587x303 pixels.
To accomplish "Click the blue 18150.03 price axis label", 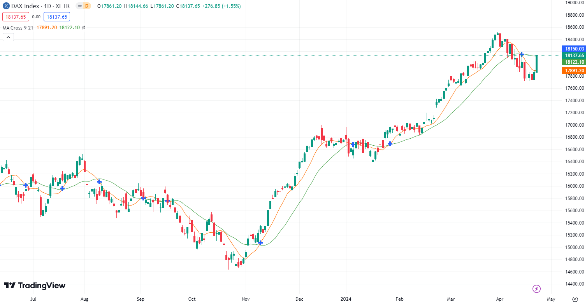I will (574, 49).
